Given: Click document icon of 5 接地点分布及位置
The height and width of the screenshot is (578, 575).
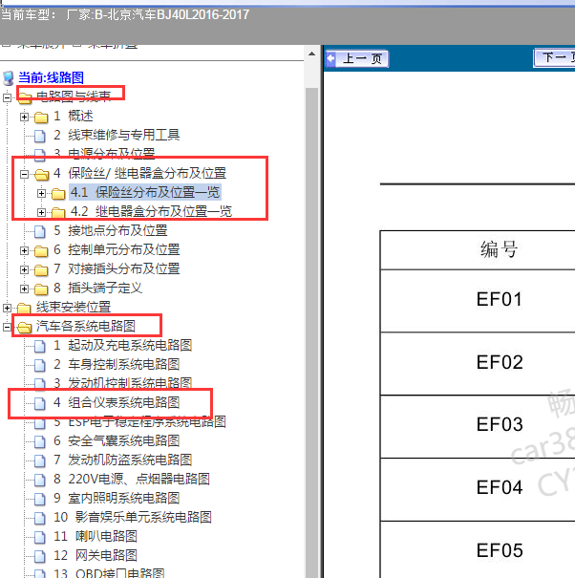Looking at the screenshot, I should tap(40, 231).
